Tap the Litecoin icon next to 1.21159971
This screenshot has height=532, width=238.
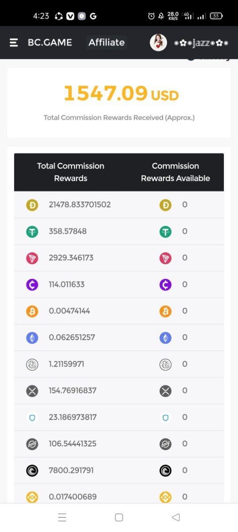click(x=32, y=364)
